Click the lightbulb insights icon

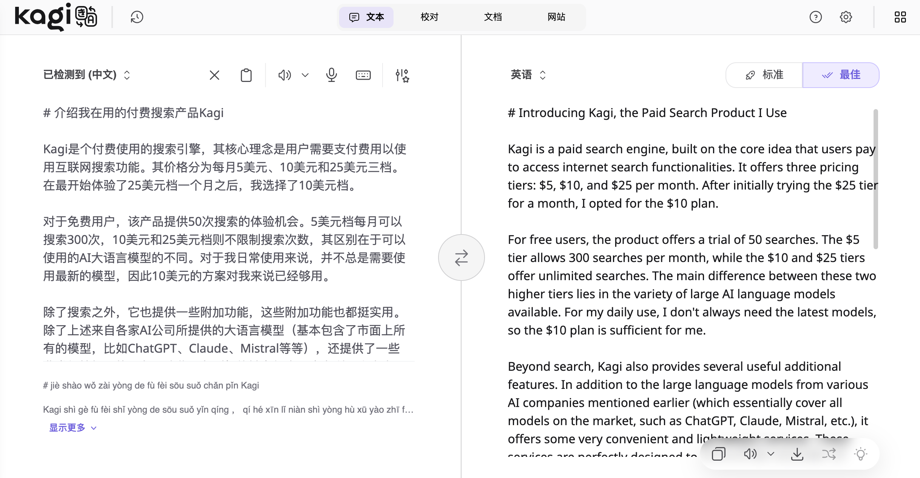860,454
